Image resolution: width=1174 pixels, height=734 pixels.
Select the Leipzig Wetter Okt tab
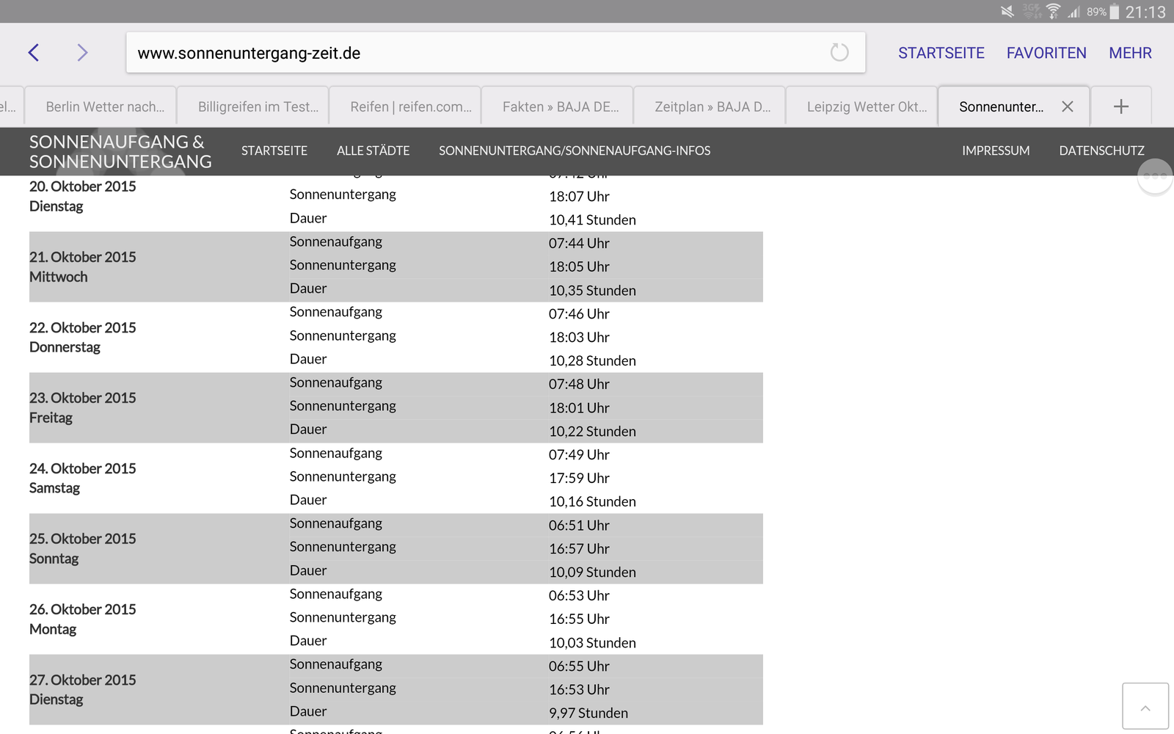[x=866, y=107]
